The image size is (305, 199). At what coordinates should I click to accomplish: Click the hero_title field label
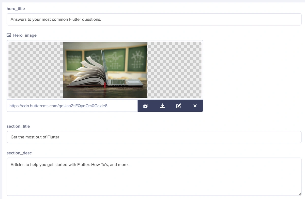coord(16,9)
